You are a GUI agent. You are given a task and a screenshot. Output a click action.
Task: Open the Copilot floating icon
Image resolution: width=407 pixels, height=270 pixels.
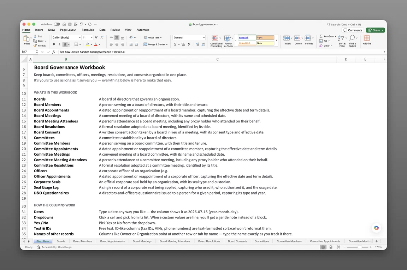coord(376,228)
